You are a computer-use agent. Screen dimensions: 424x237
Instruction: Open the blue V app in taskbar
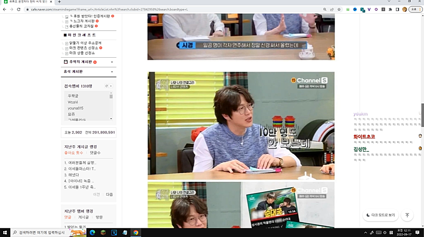114,232
